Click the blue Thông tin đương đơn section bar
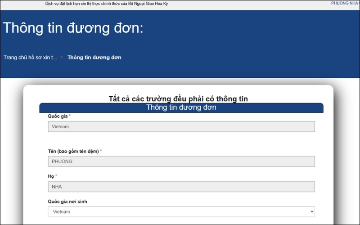 181,108
